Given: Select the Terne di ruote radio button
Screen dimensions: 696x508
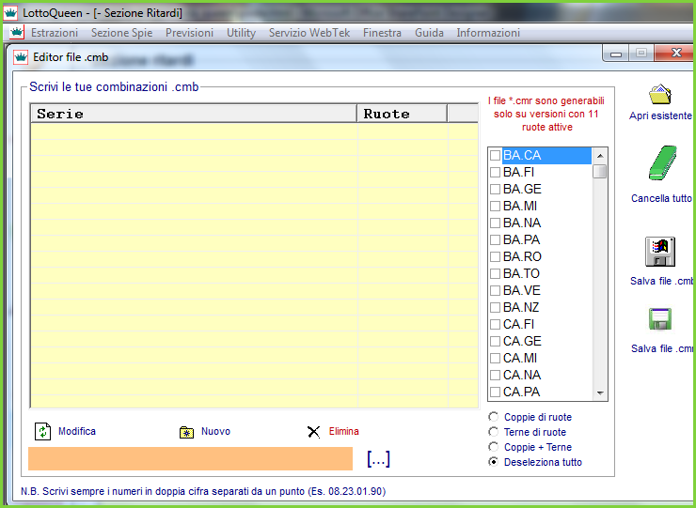Looking at the screenshot, I should pyautogui.click(x=493, y=432).
